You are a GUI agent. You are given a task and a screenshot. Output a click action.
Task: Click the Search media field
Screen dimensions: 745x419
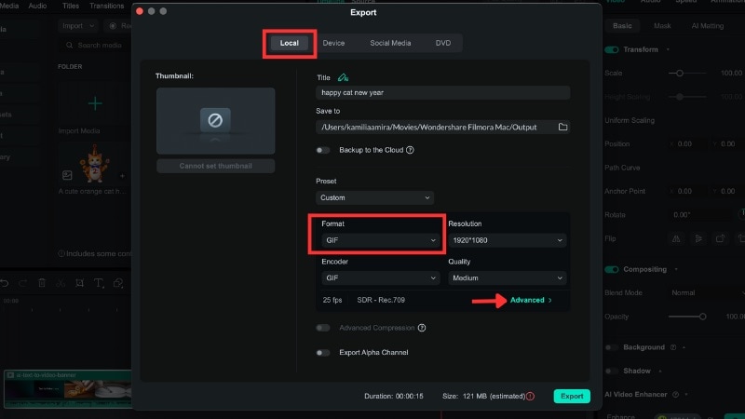coord(95,45)
